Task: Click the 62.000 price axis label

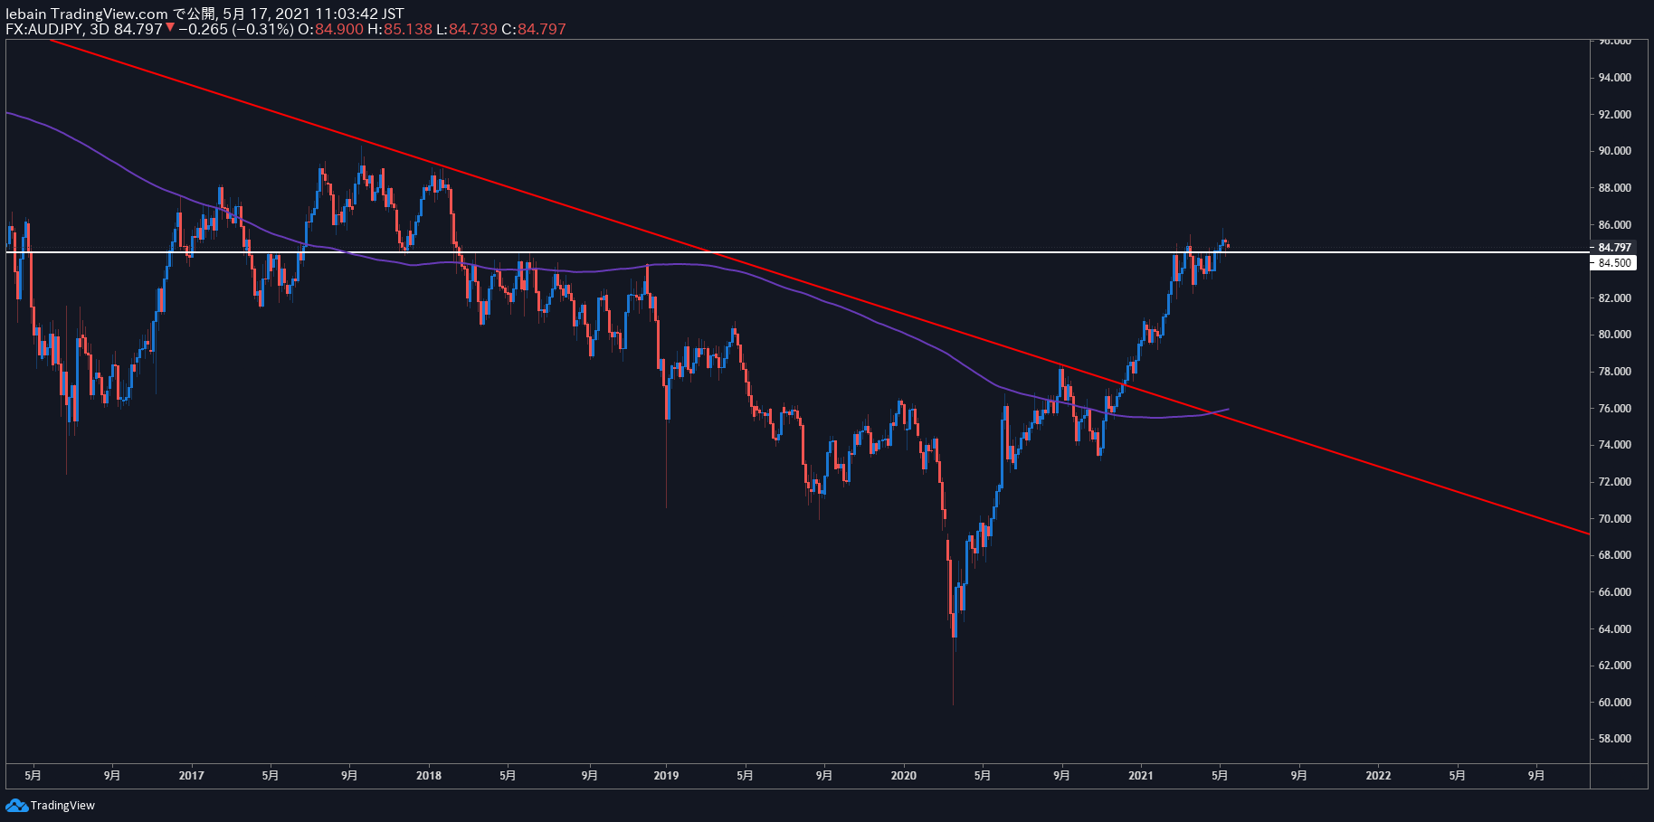Action: (x=1615, y=666)
